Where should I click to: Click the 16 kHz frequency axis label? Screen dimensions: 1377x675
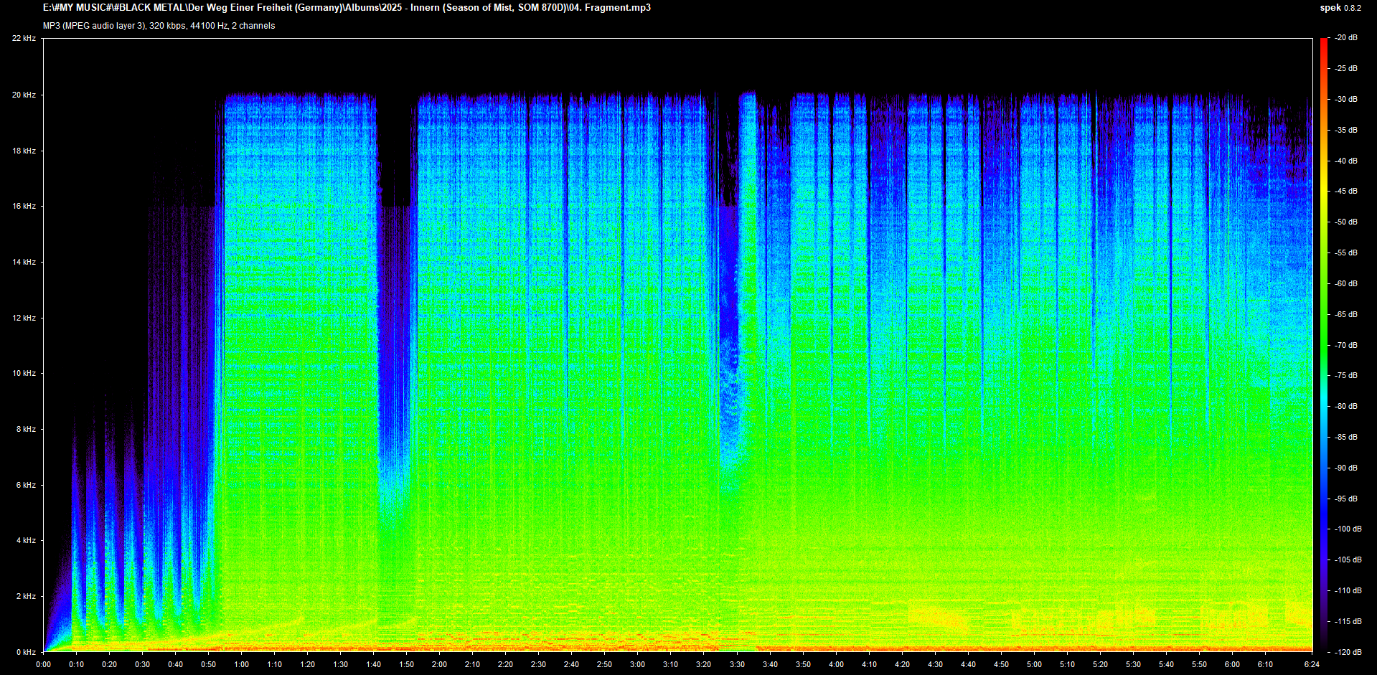(24, 206)
